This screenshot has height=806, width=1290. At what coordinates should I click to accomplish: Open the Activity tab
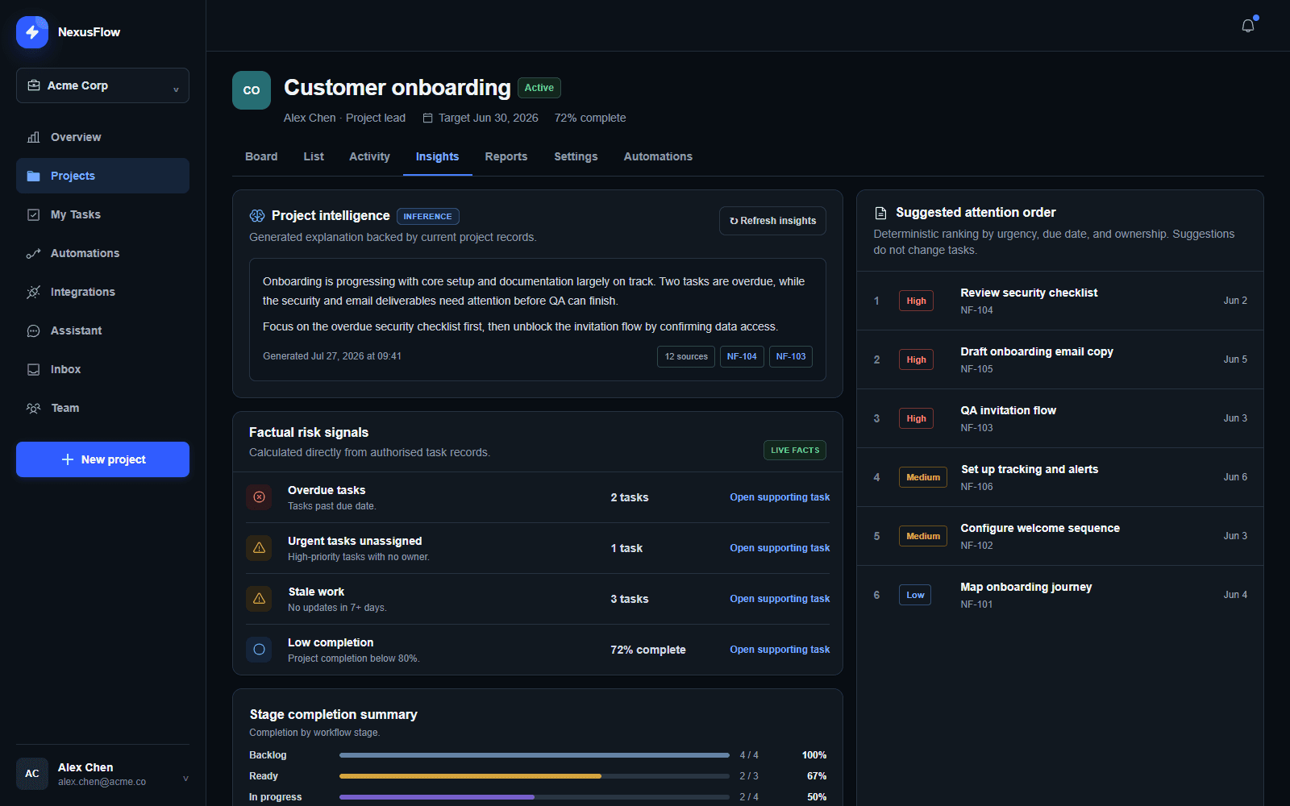[x=369, y=156]
